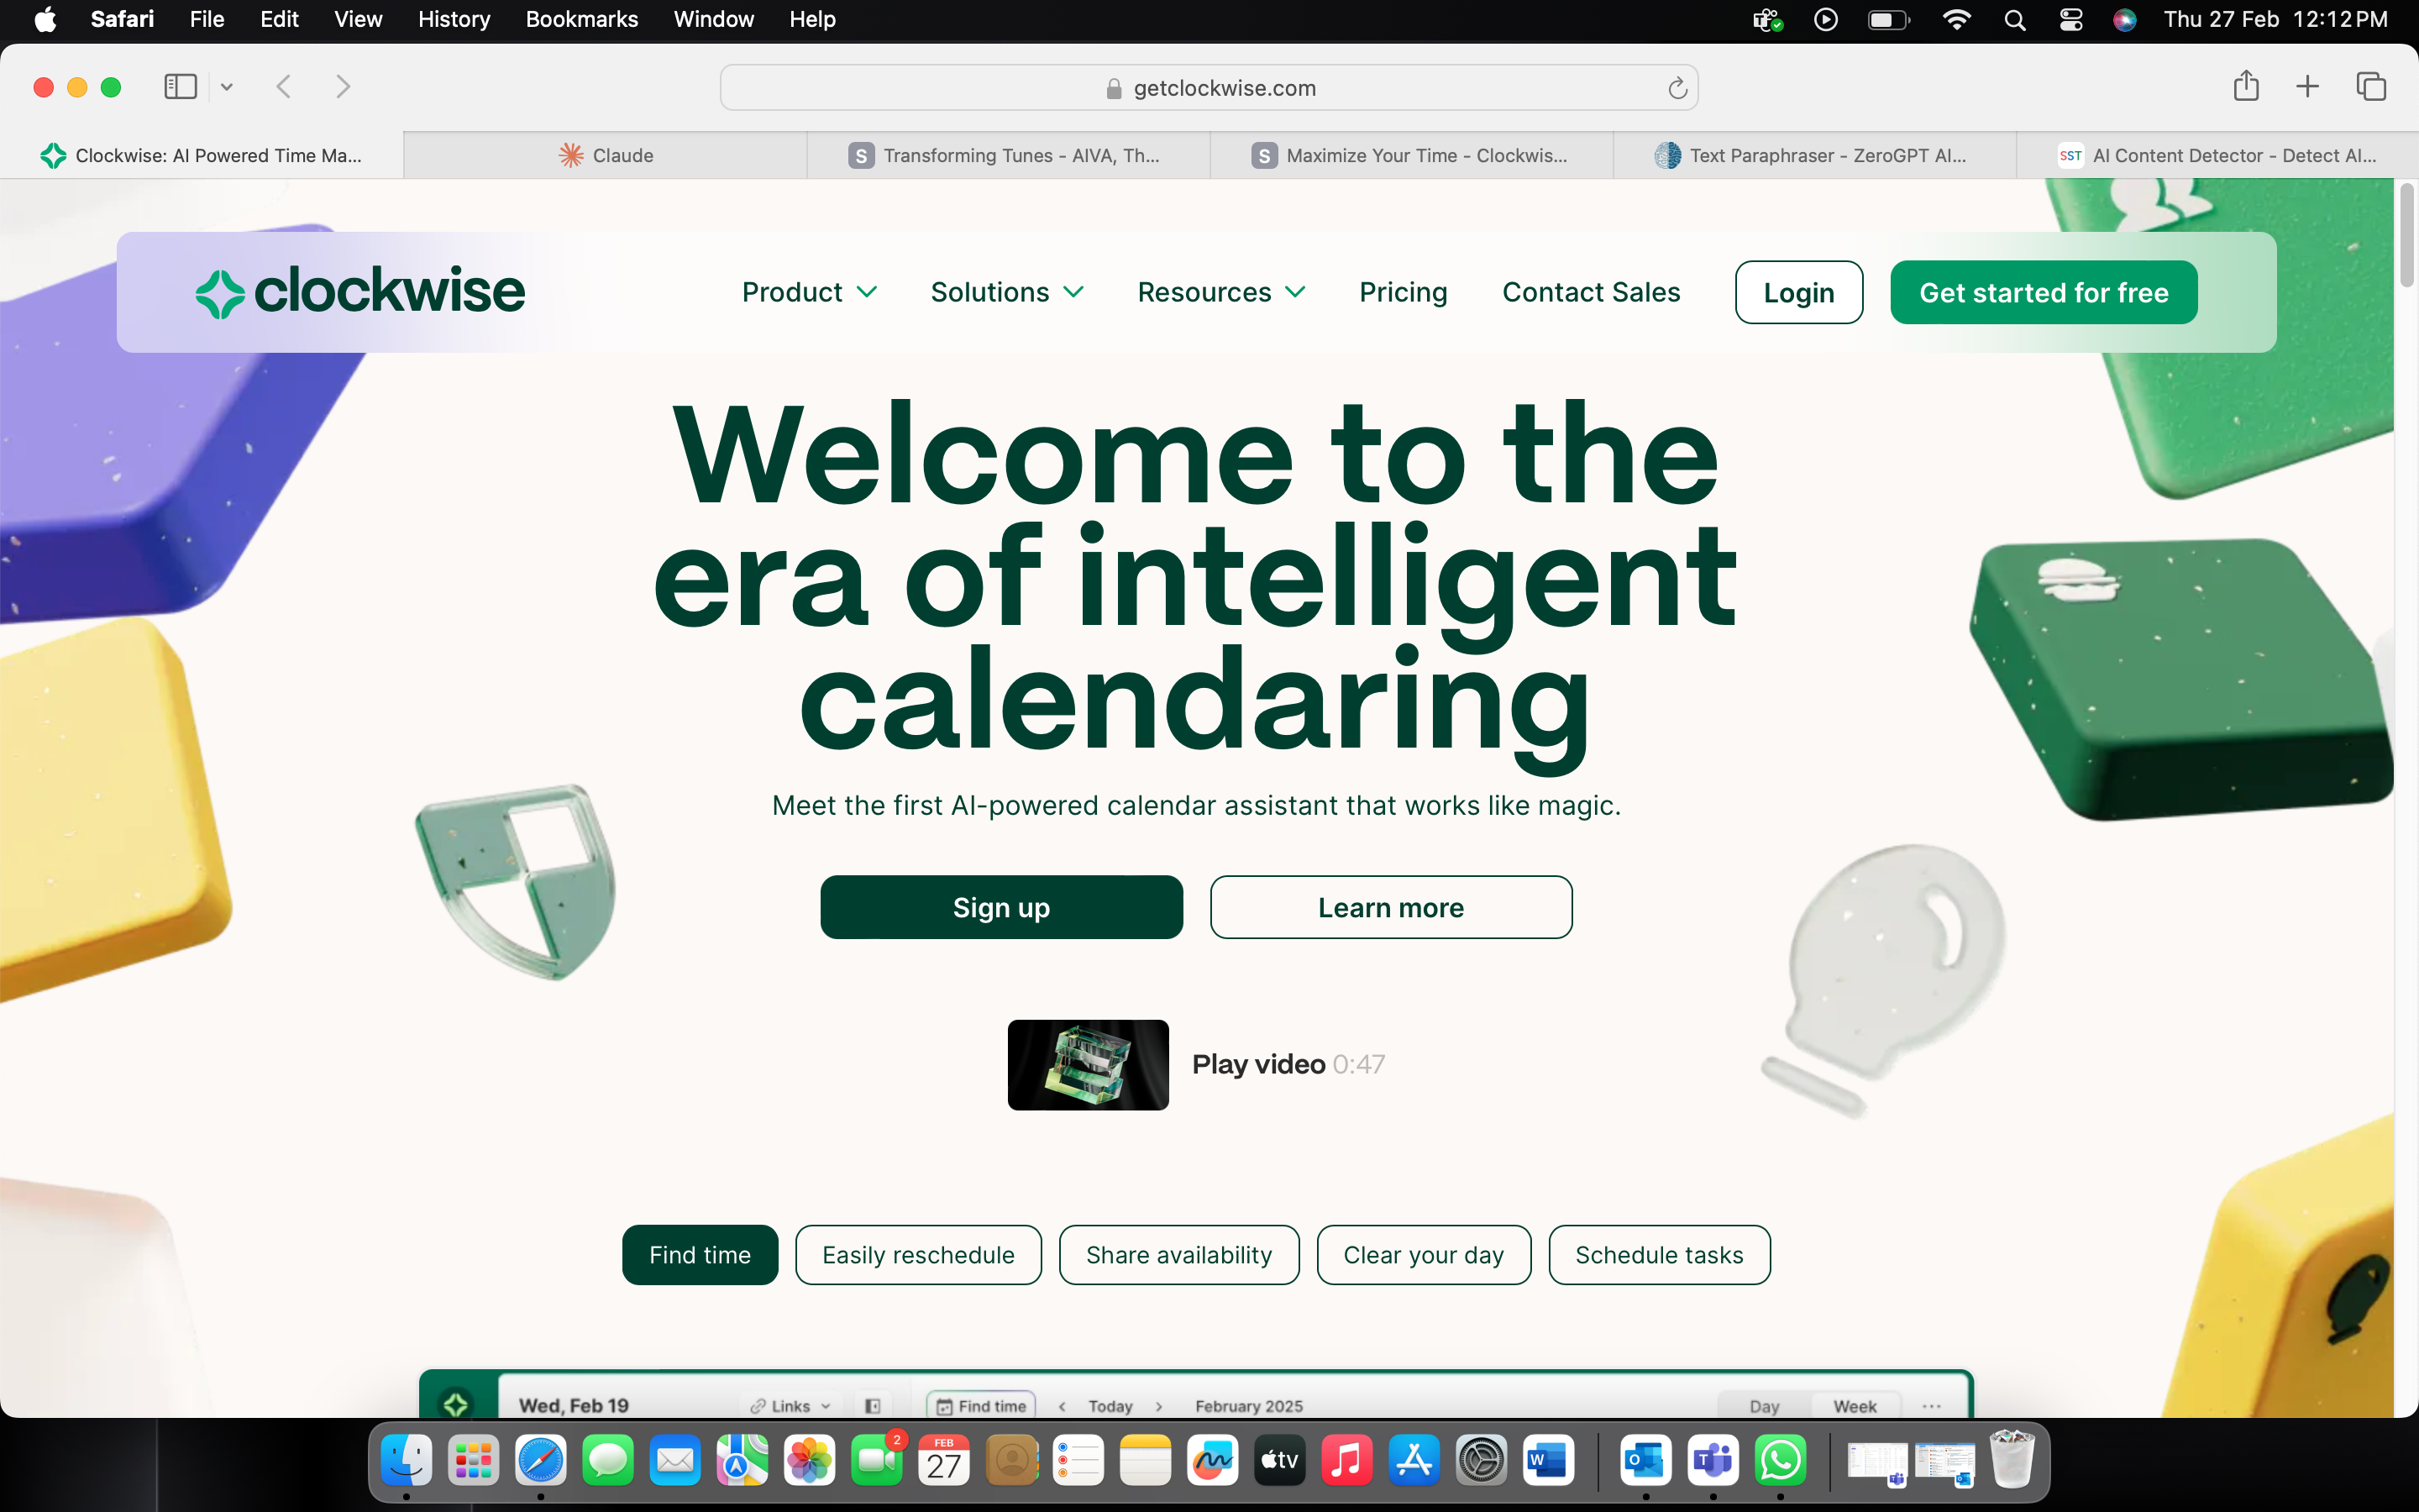Screen dimensions: 2419x1512
Task: Switch to the Claude tab
Action: pyautogui.click(x=606, y=155)
